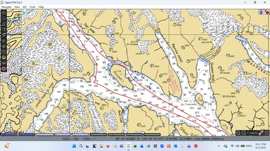This screenshot has height=151, width=270.
Task: Click the Mt Abdallah label
Action: (x=132, y=44)
